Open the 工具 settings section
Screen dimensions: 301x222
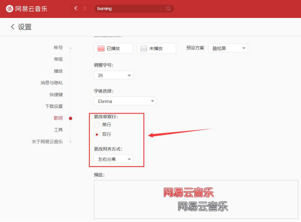click(58, 130)
